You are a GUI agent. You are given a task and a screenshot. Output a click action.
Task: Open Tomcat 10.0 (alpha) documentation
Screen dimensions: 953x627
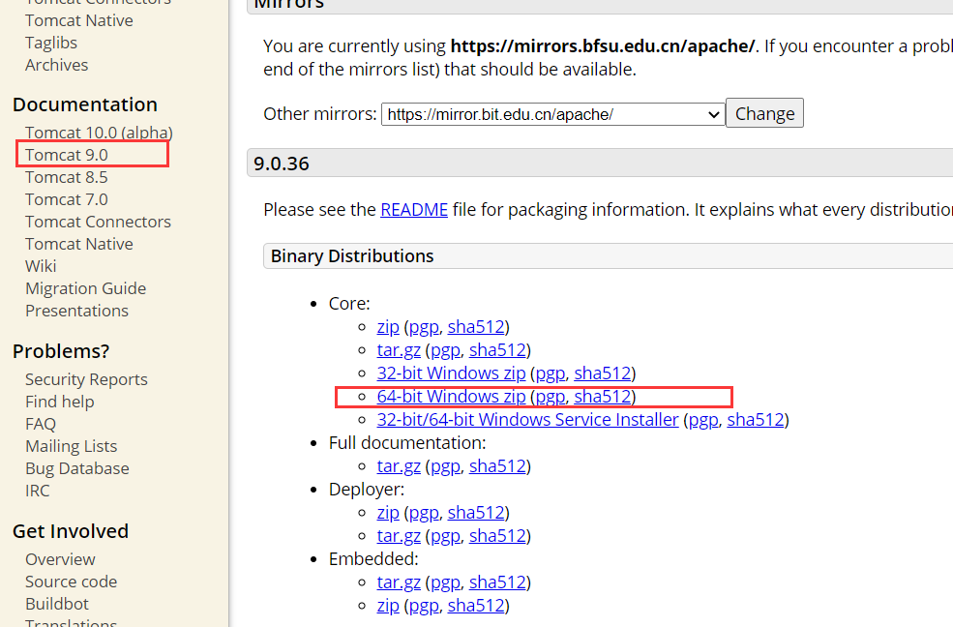(99, 133)
